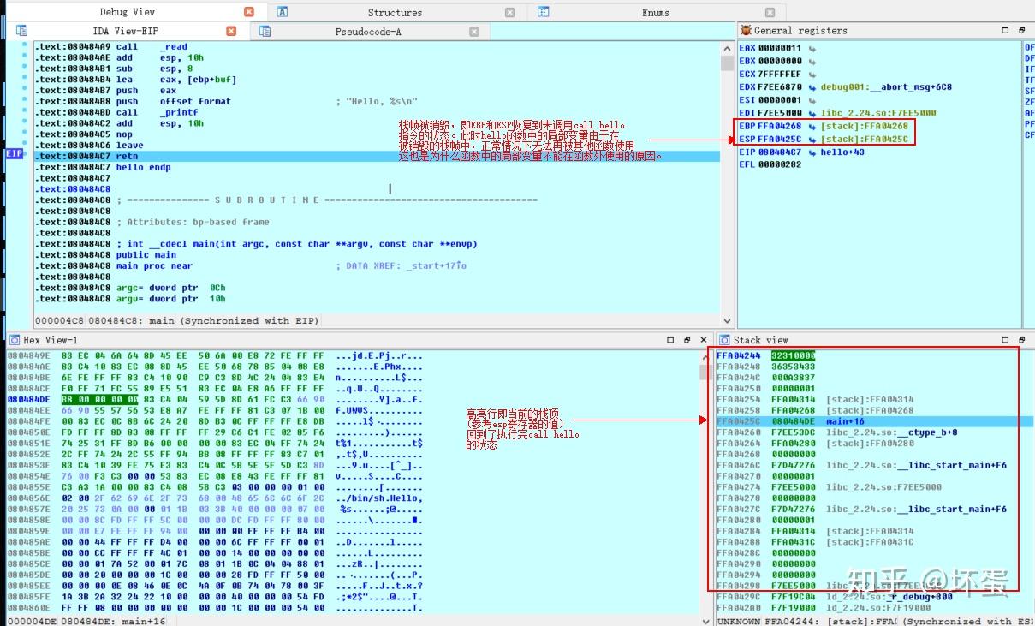Click the breakpoint dot beside call _read line
The height and width of the screenshot is (626, 1035).
pyautogui.click(x=23, y=45)
